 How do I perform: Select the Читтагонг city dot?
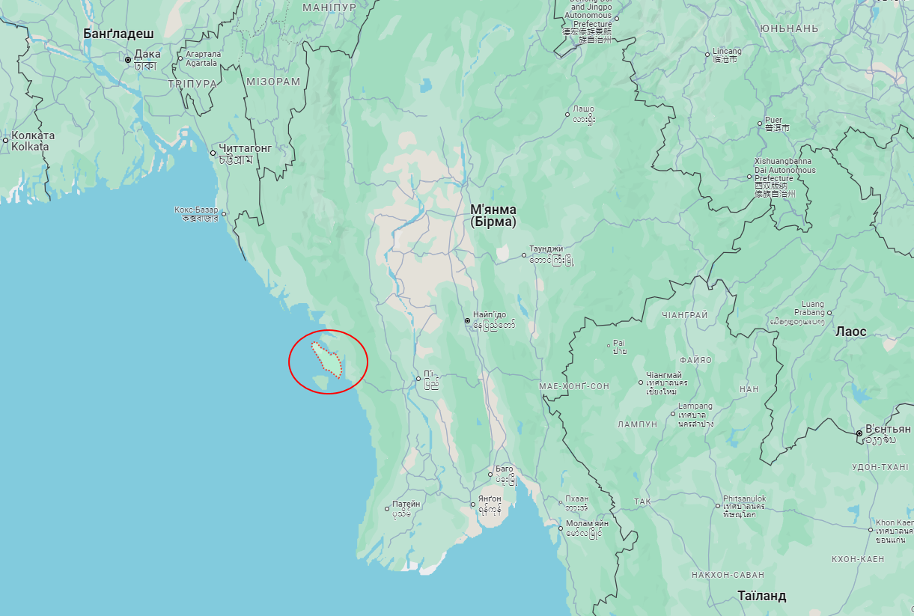213,153
